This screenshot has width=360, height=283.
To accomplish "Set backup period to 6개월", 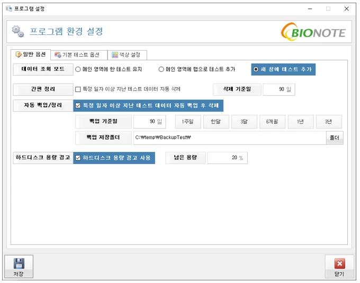I will pos(272,122).
